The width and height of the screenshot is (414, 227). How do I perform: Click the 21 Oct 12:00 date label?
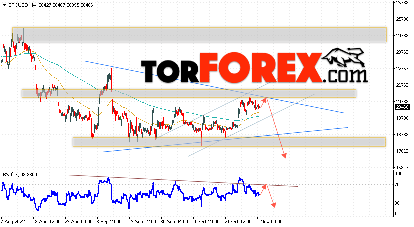238,221
